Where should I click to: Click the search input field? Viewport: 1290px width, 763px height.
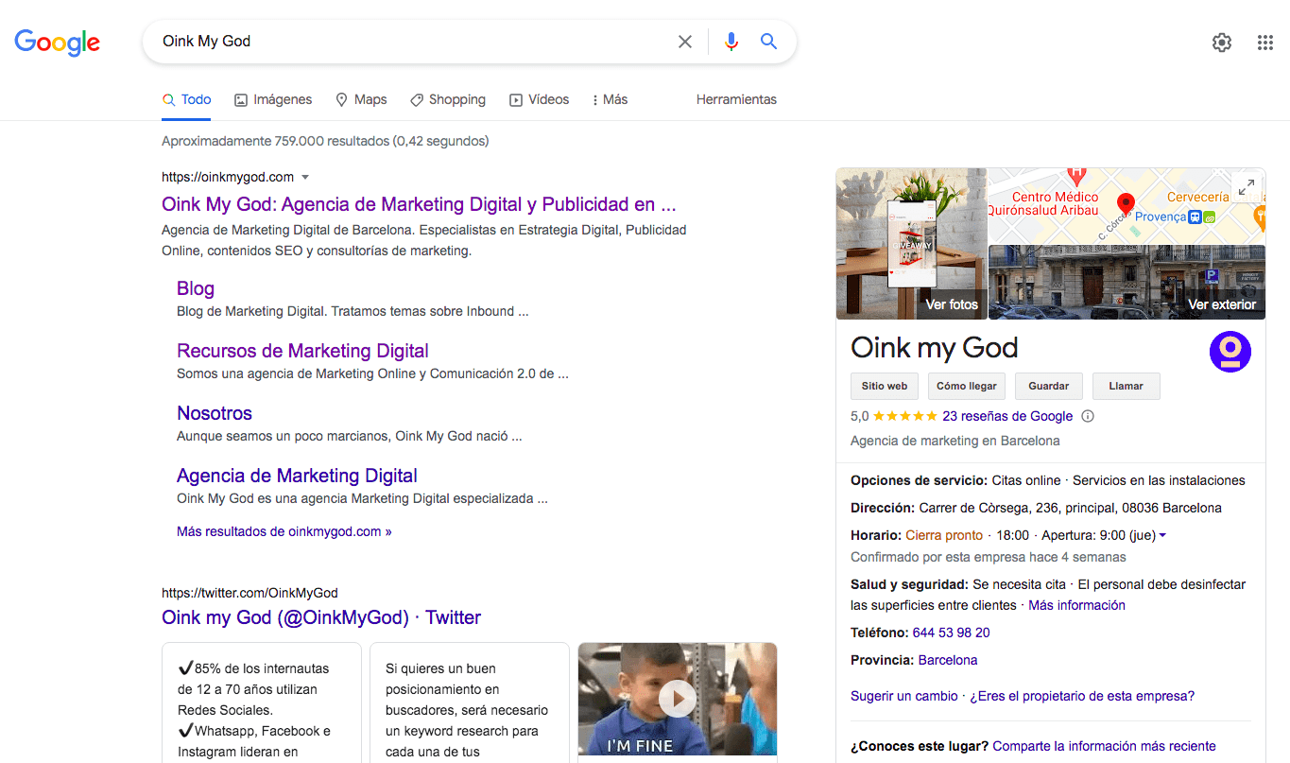tap(406, 42)
